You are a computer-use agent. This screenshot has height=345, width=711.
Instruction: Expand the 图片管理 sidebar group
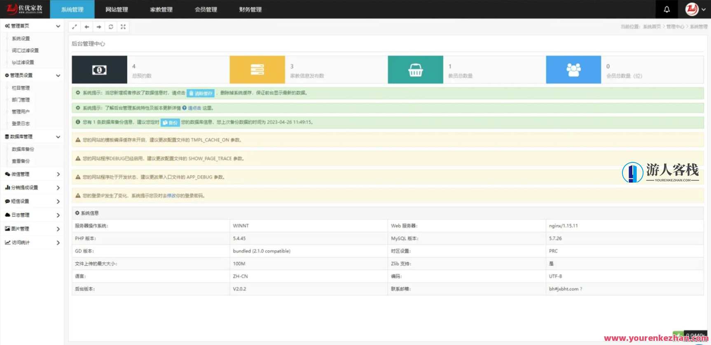click(58, 229)
